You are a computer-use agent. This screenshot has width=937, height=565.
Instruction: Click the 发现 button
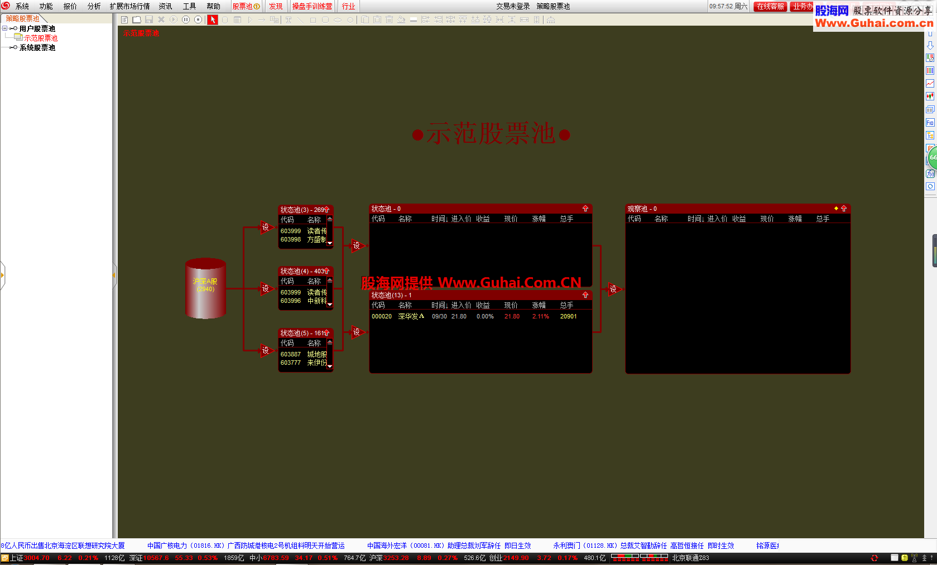tap(276, 6)
